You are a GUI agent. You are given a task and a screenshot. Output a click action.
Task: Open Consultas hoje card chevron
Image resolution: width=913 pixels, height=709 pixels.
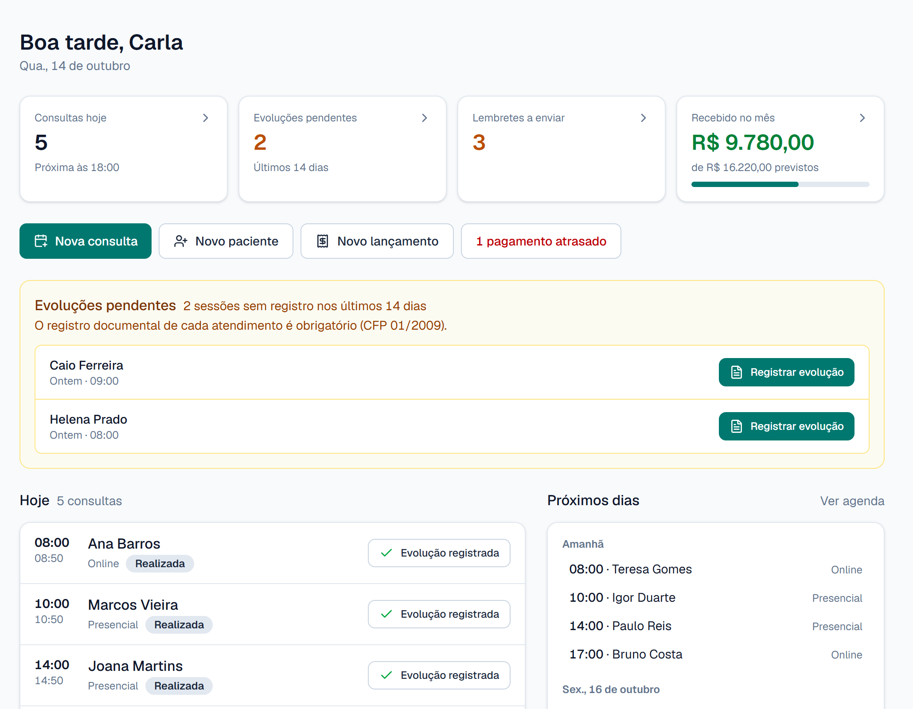[206, 118]
